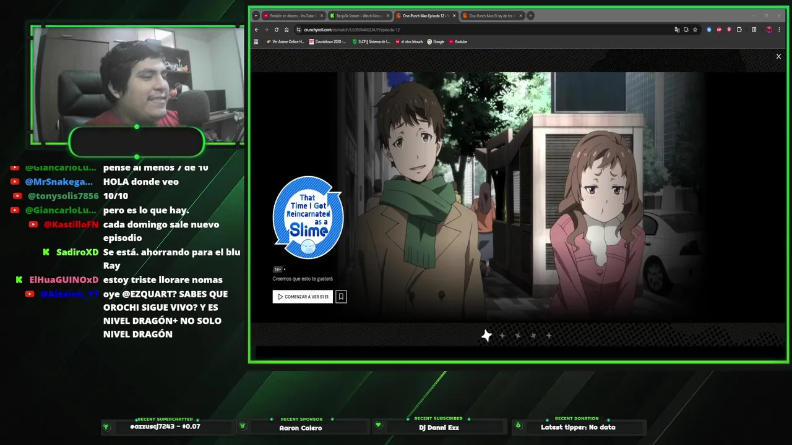Image resolution: width=792 pixels, height=445 pixels.
Task: Select the fifth star carousel indicator
Action: (x=549, y=336)
